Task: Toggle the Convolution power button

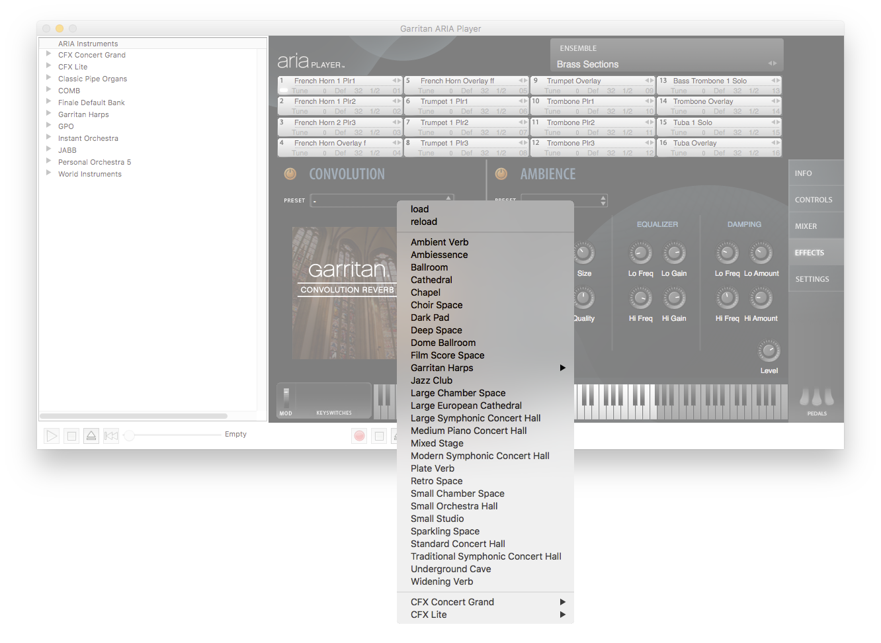Action: click(x=290, y=174)
